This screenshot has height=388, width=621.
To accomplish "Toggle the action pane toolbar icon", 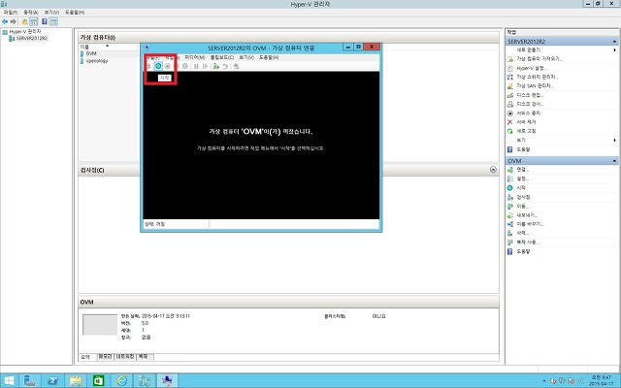I will tap(53, 21).
